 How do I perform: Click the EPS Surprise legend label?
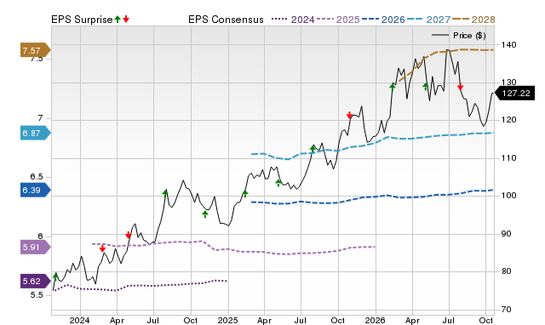point(82,20)
